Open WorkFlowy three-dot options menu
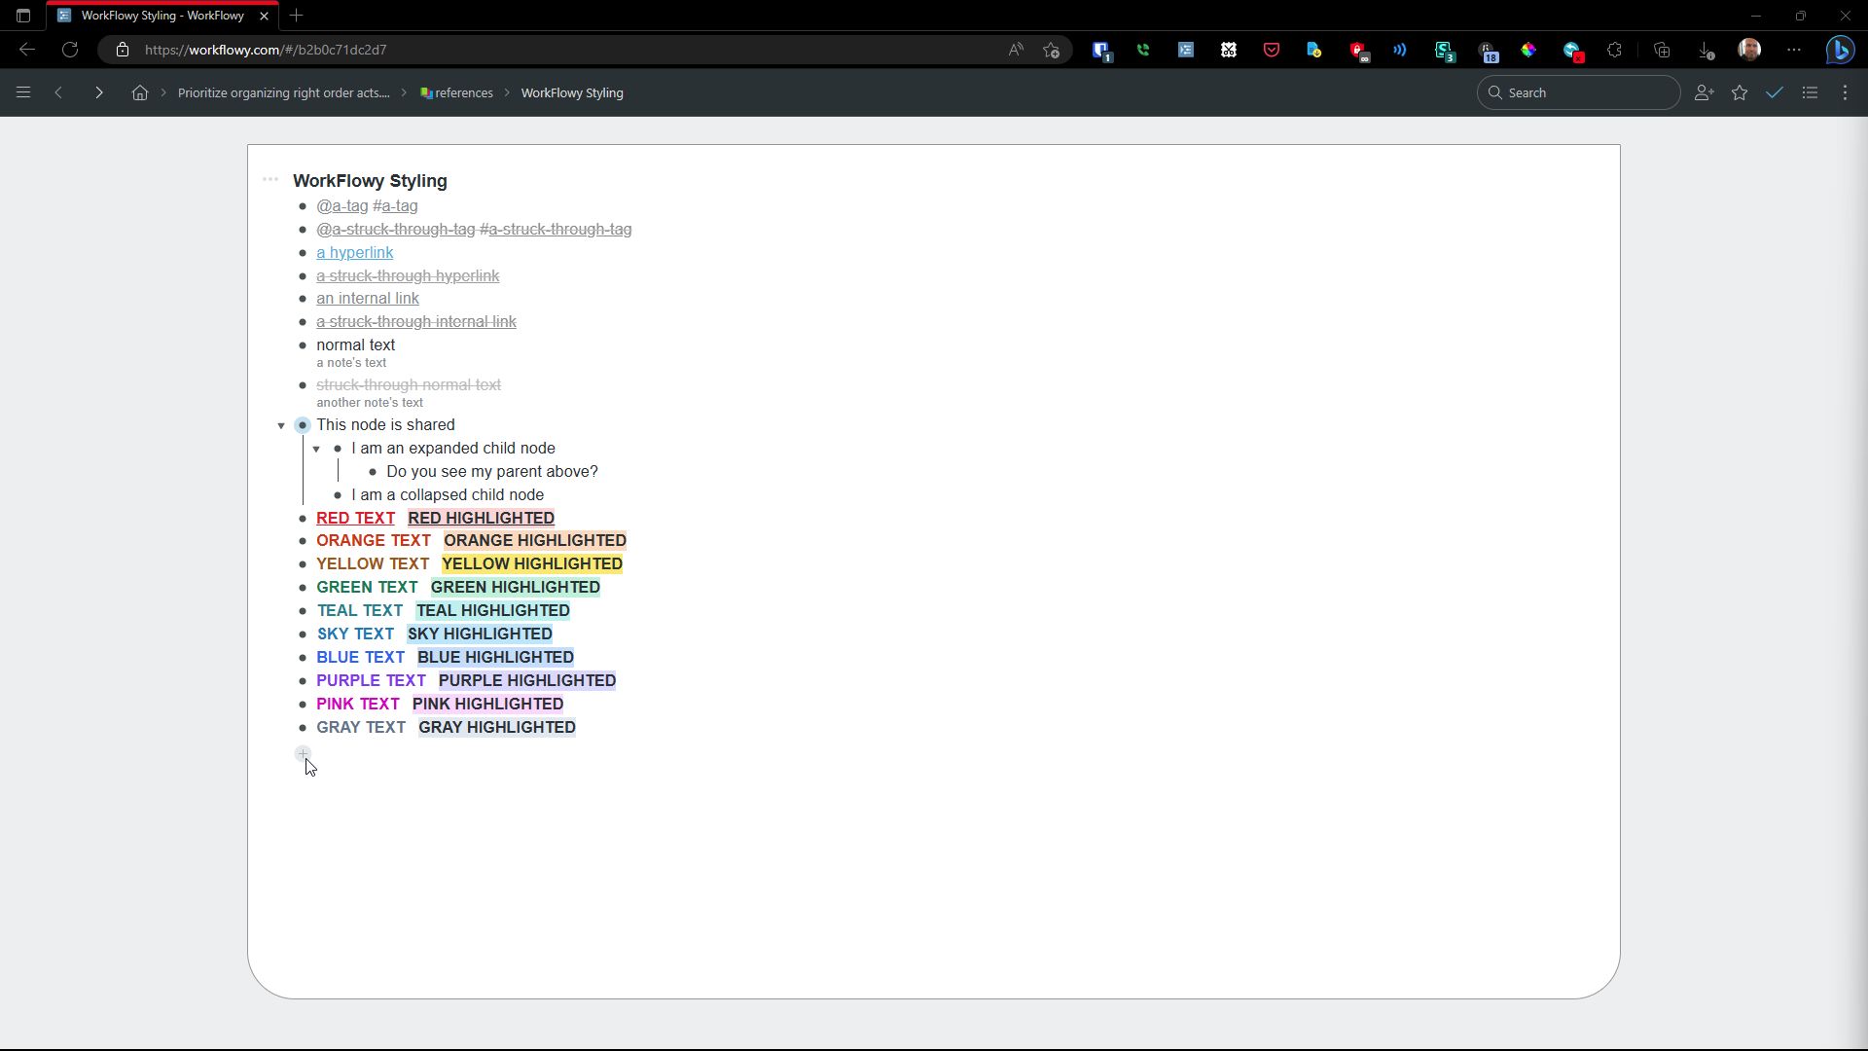 coord(1846,92)
